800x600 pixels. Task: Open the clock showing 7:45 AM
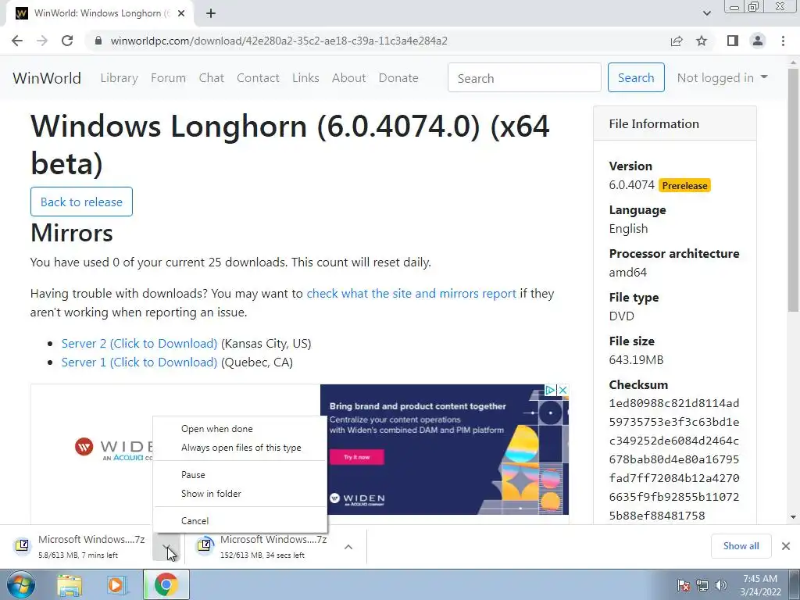click(760, 585)
